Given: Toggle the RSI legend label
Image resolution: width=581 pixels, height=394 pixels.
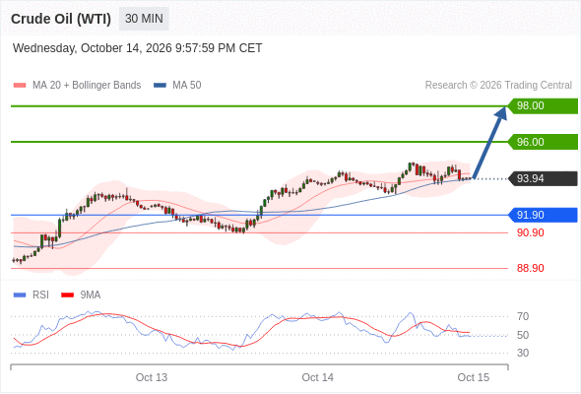Looking at the screenshot, I should (40, 295).
